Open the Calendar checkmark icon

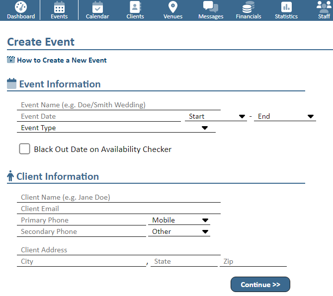click(97, 7)
